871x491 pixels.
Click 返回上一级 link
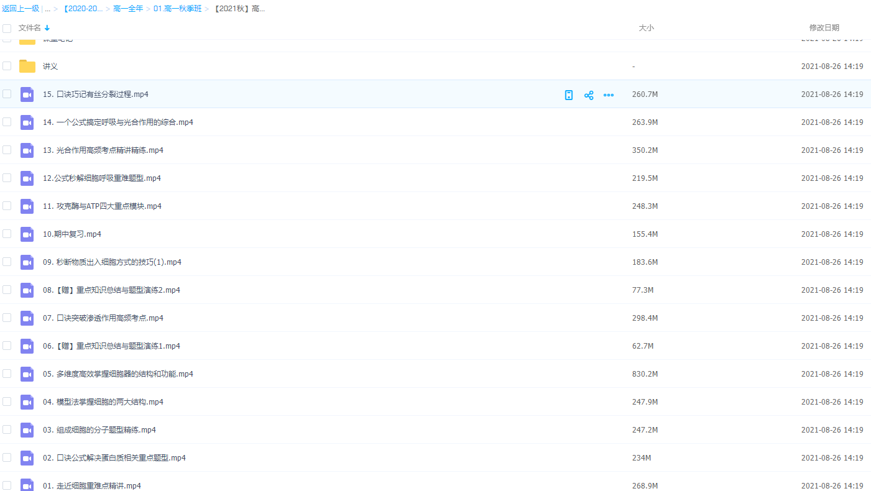click(21, 9)
